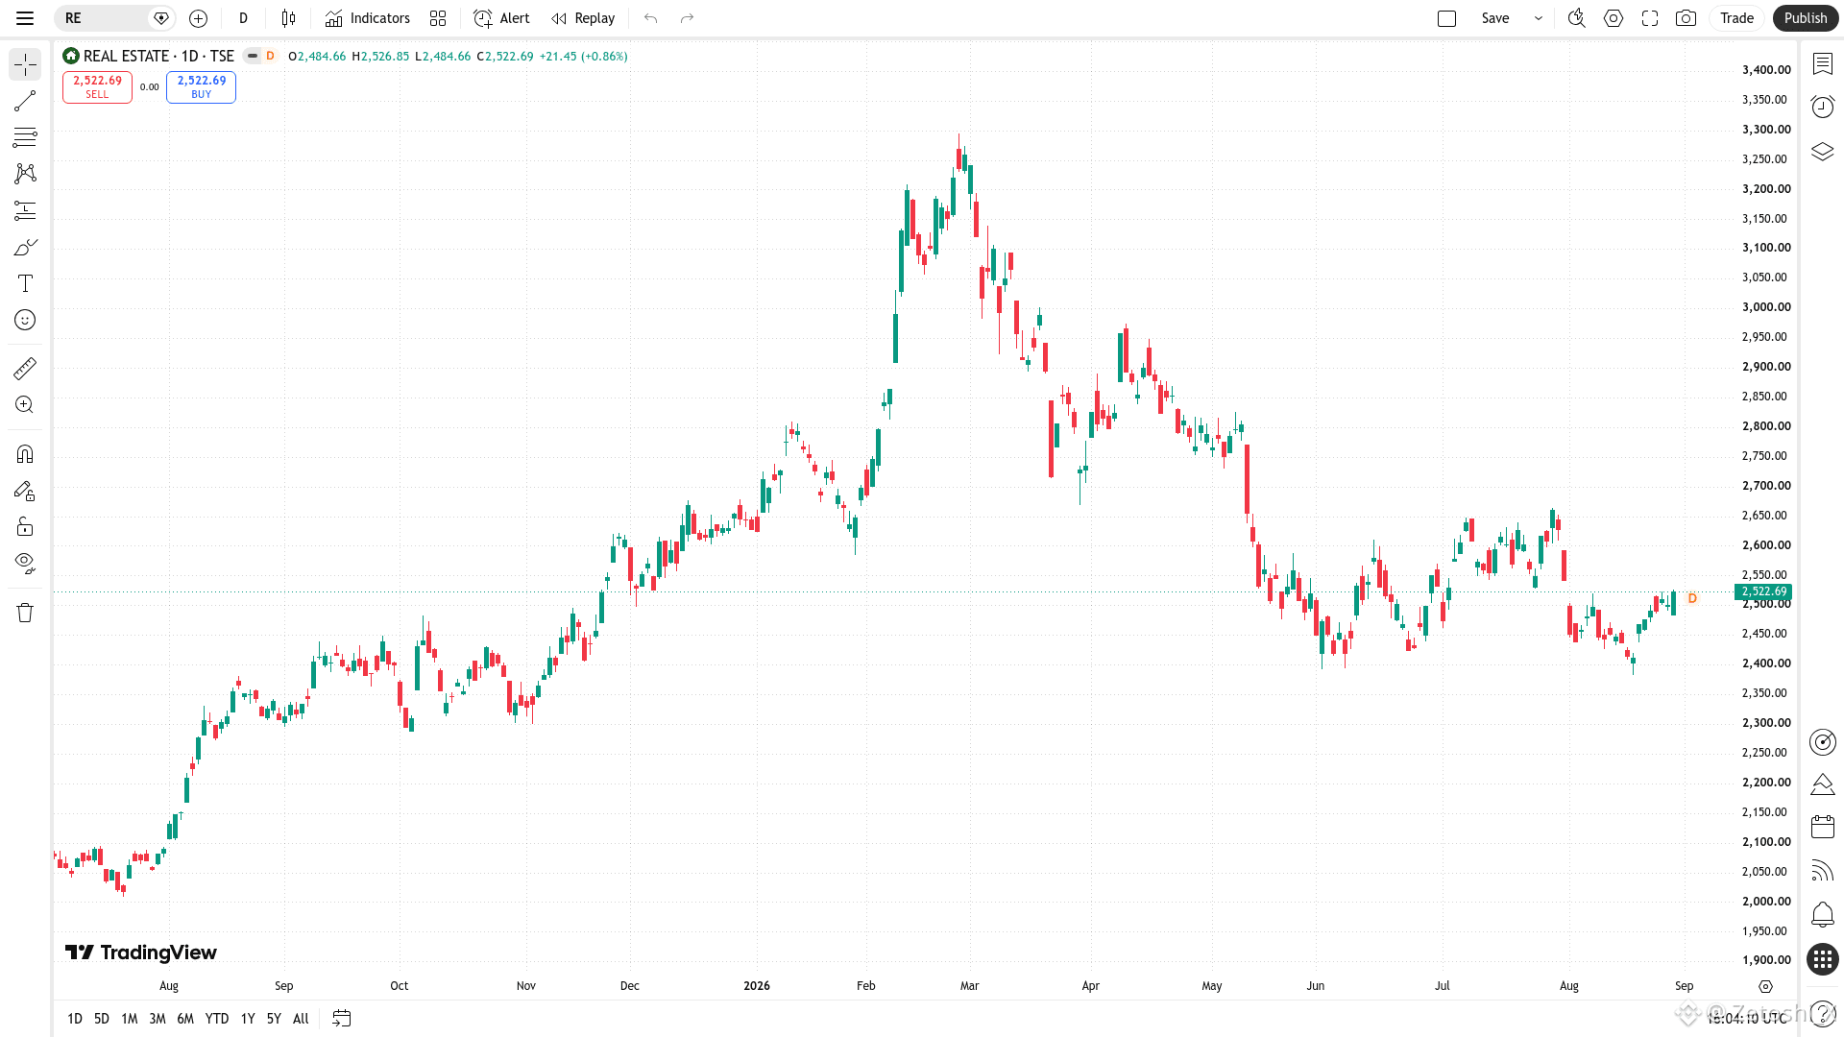Select the crosshair cursor tool
This screenshot has width=1844, height=1037.
[x=25, y=64]
